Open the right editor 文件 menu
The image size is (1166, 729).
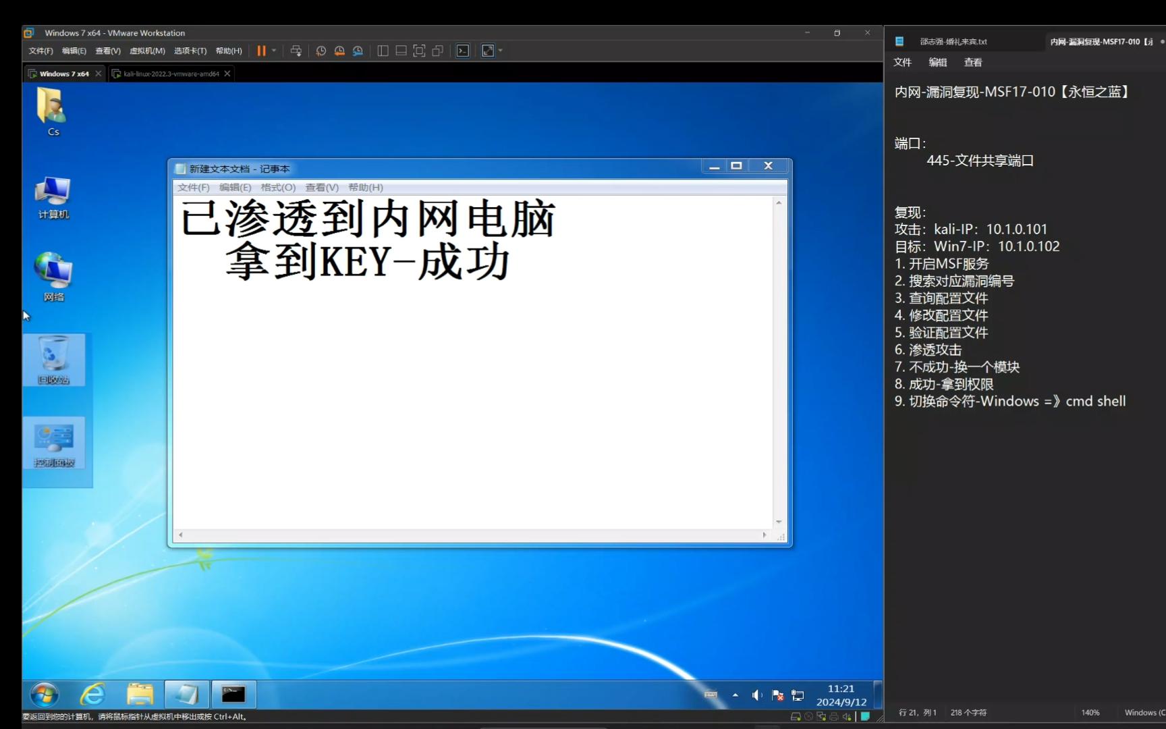[902, 62]
